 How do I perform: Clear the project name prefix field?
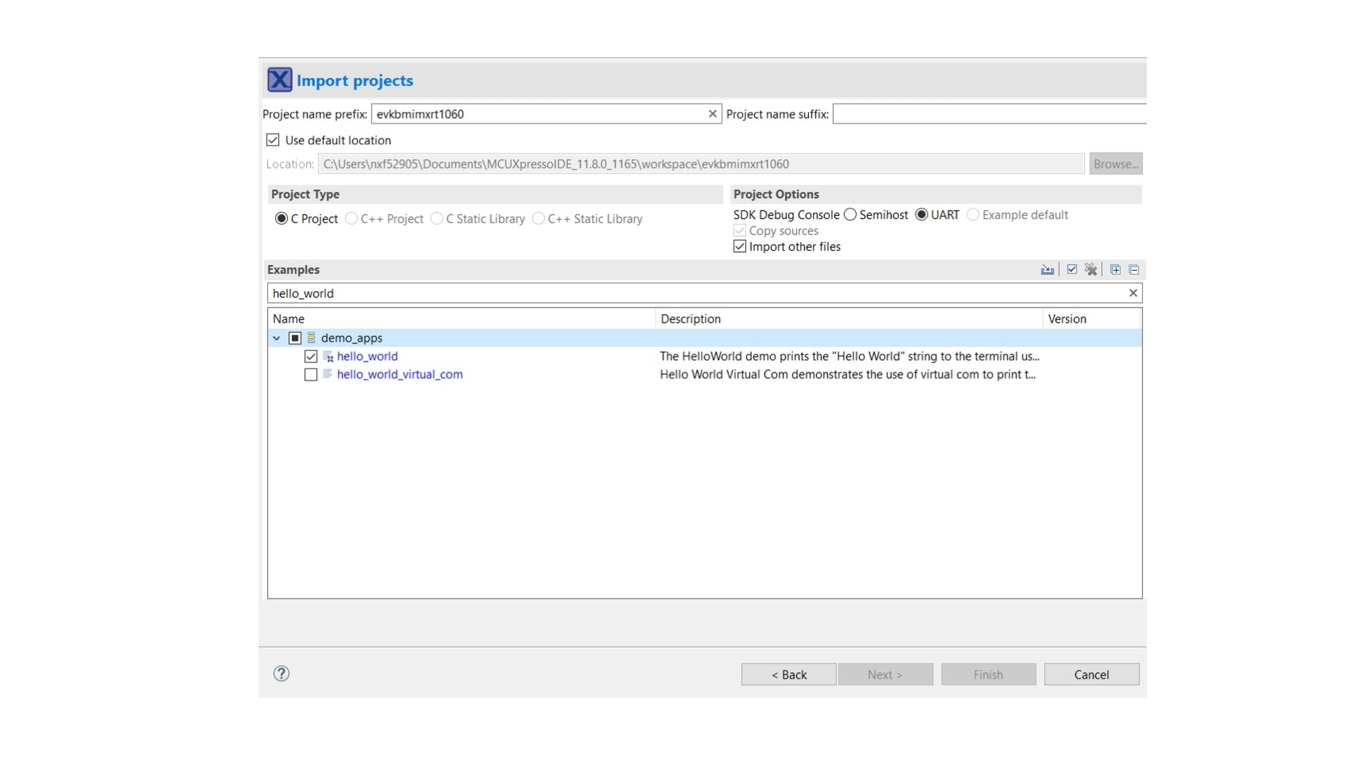(x=712, y=114)
